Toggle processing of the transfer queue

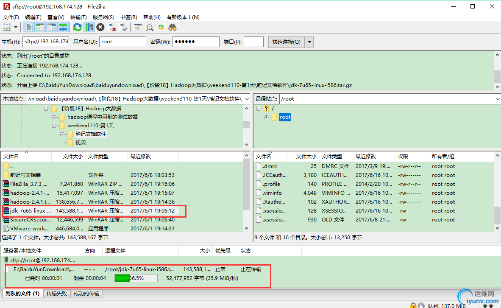tap(89, 28)
